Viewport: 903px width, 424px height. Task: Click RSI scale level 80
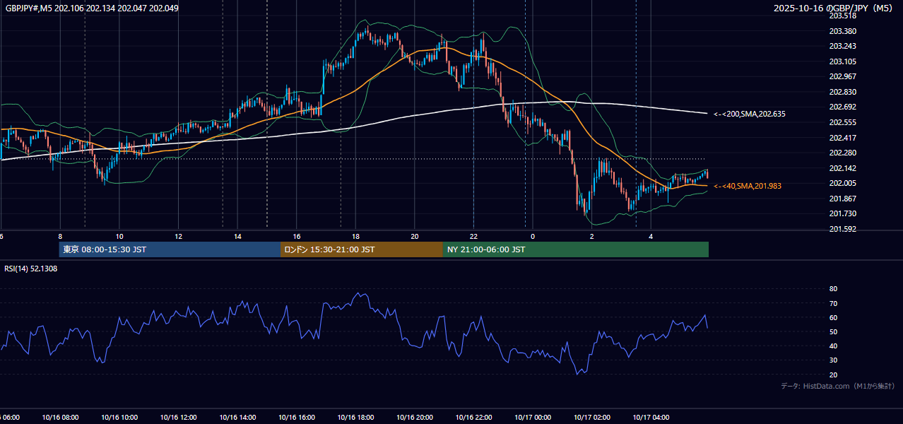833,289
